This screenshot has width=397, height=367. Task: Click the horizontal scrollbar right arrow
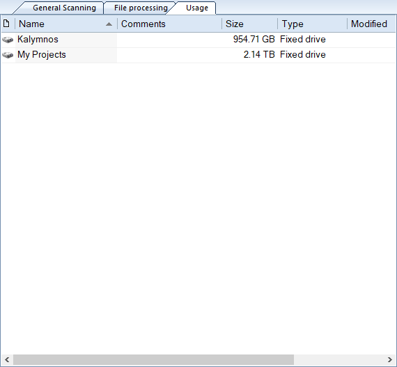[390, 359]
